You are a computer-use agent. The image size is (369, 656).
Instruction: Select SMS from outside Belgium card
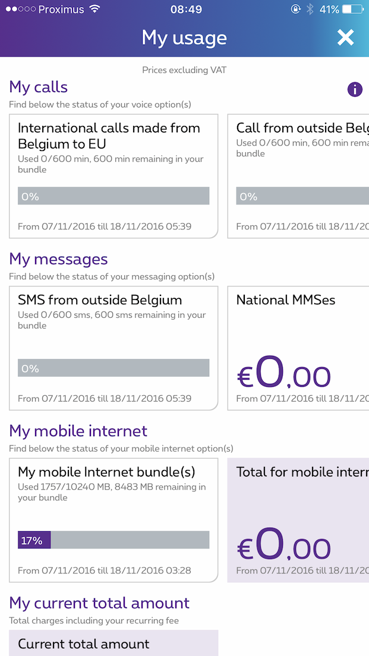pos(113,348)
